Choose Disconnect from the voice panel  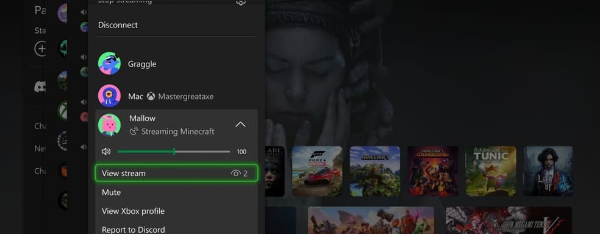[118, 25]
